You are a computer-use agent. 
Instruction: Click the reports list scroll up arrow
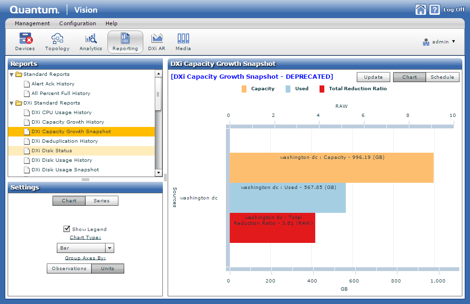(x=158, y=73)
